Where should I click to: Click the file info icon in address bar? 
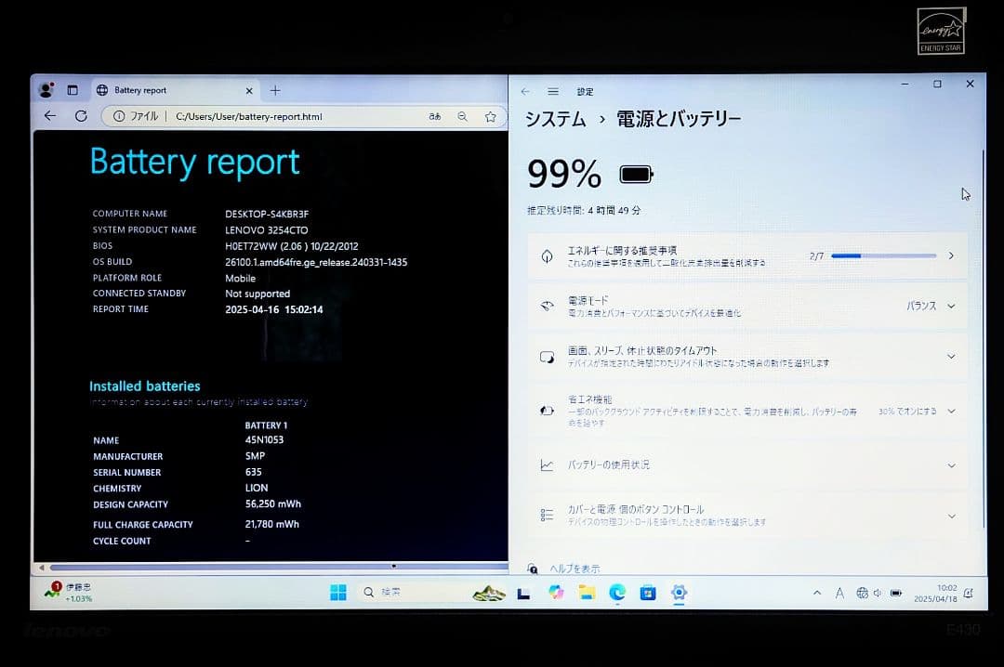(x=119, y=116)
